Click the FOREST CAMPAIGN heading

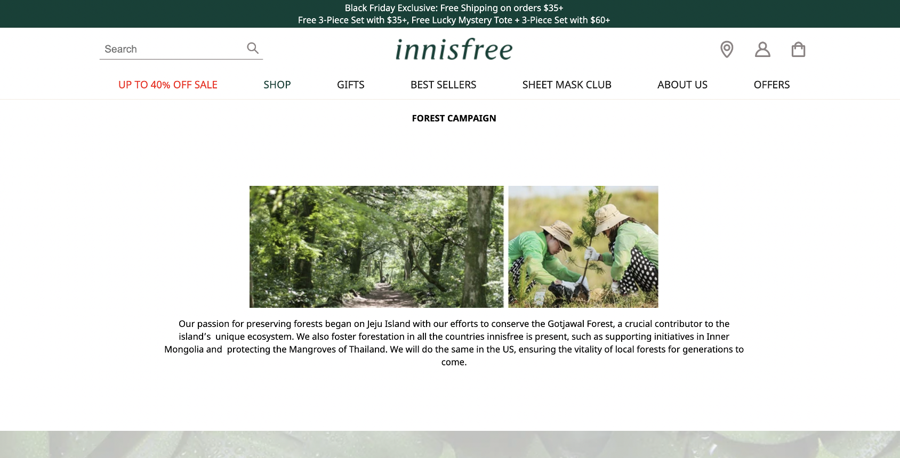pos(454,118)
